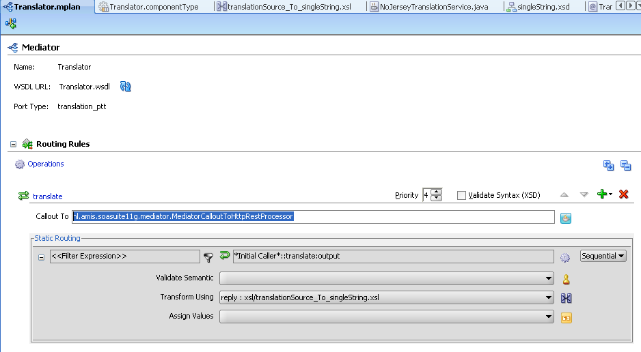641x352 pixels.
Task: Open singleString.xsd tab
Action: (543, 7)
